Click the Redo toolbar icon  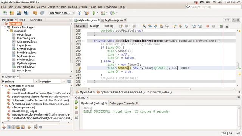42,13
